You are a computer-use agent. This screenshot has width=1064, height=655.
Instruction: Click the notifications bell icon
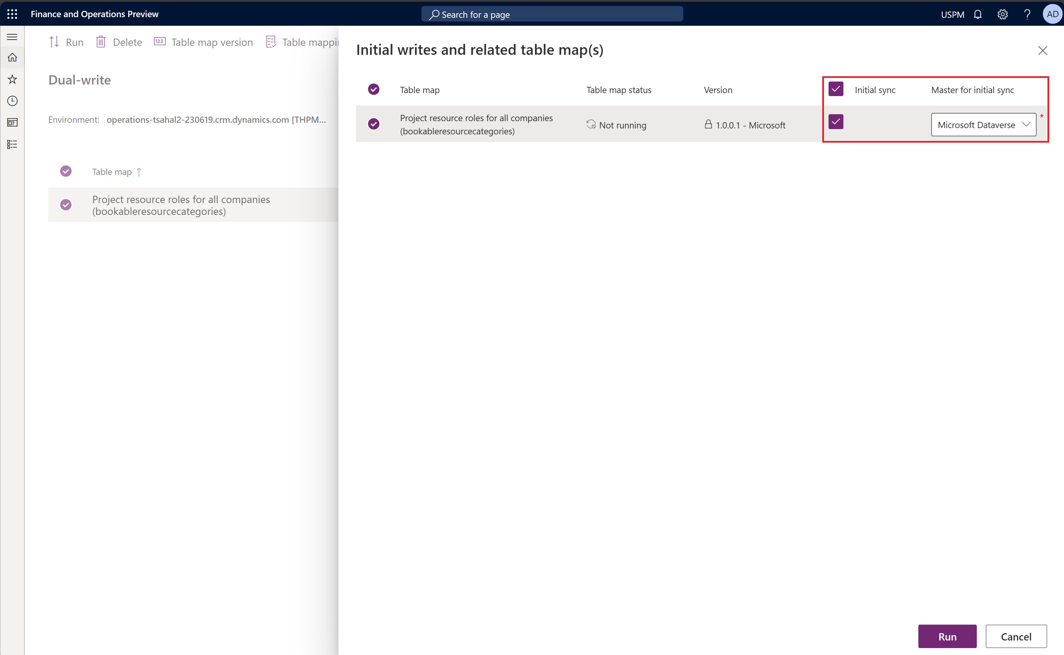click(980, 14)
